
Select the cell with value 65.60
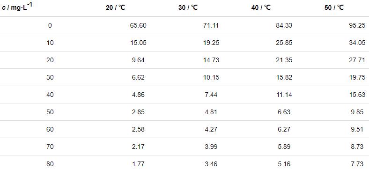point(138,25)
